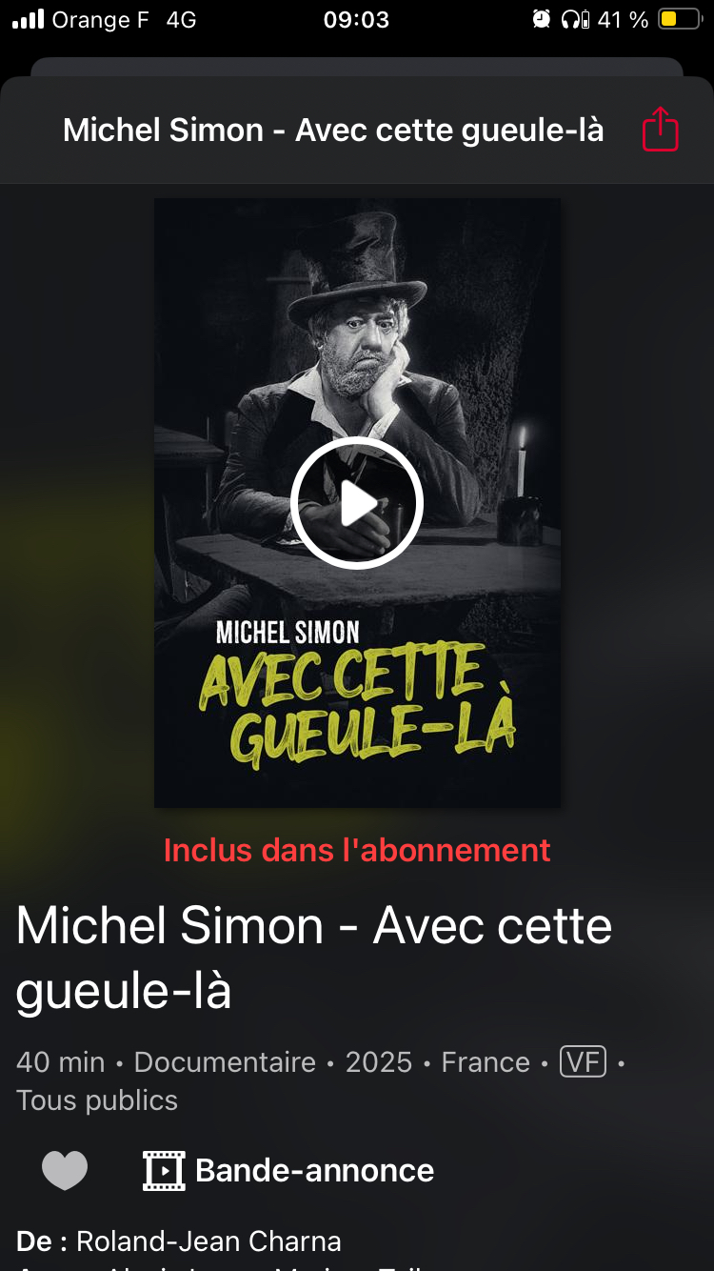Tap the movie poster thumbnail
Viewport: 714px width, 1271px height.
(x=357, y=502)
